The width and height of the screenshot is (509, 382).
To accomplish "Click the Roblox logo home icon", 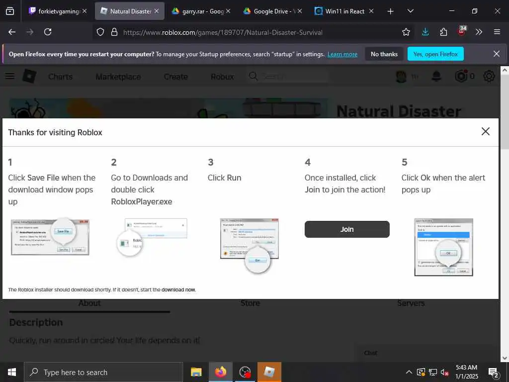I will point(29,76).
